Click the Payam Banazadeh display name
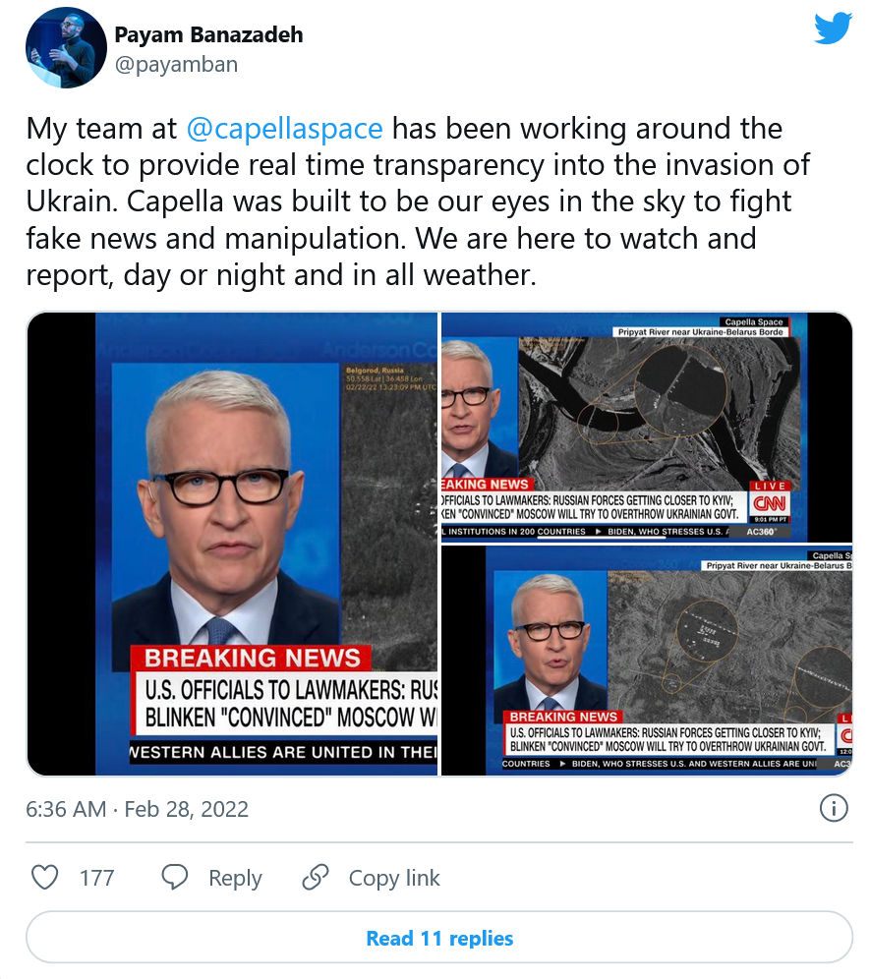 [x=208, y=35]
